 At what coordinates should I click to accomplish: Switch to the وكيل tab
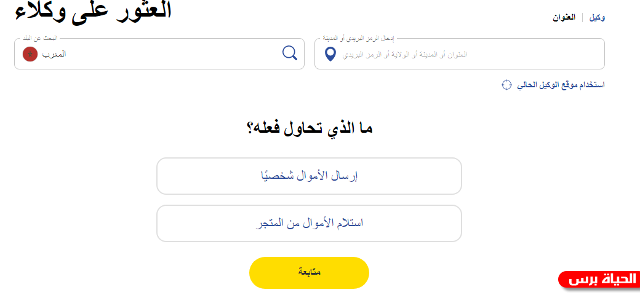point(597,18)
